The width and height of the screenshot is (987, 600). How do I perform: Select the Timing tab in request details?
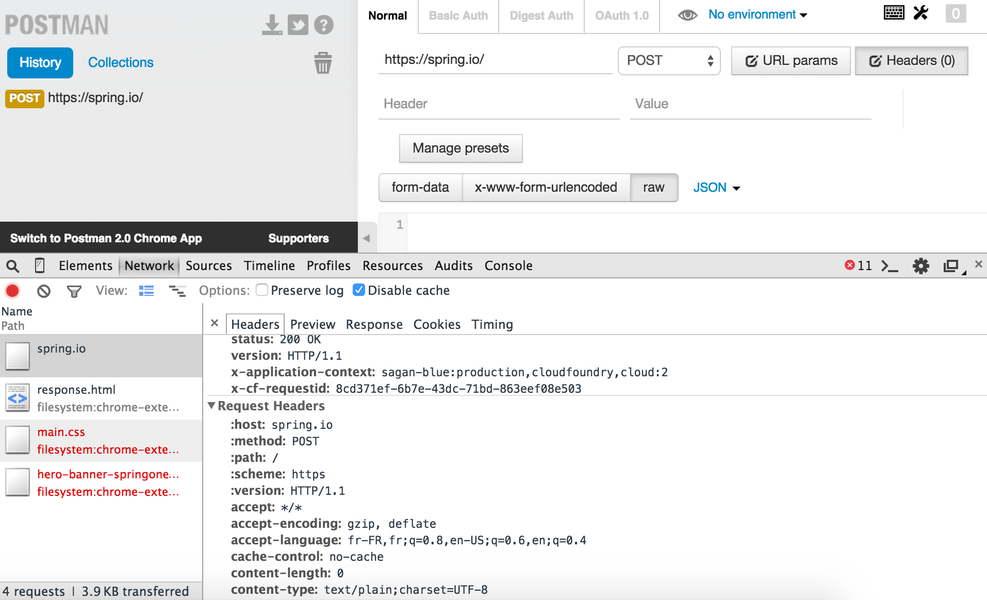(492, 324)
